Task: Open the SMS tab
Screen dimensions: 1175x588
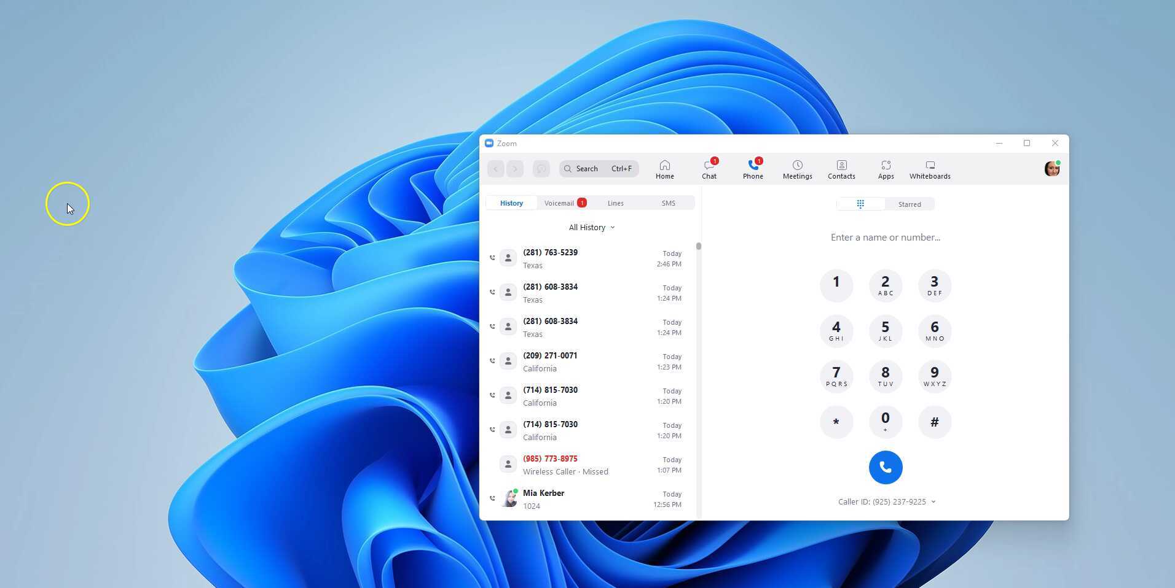Action: 668,203
